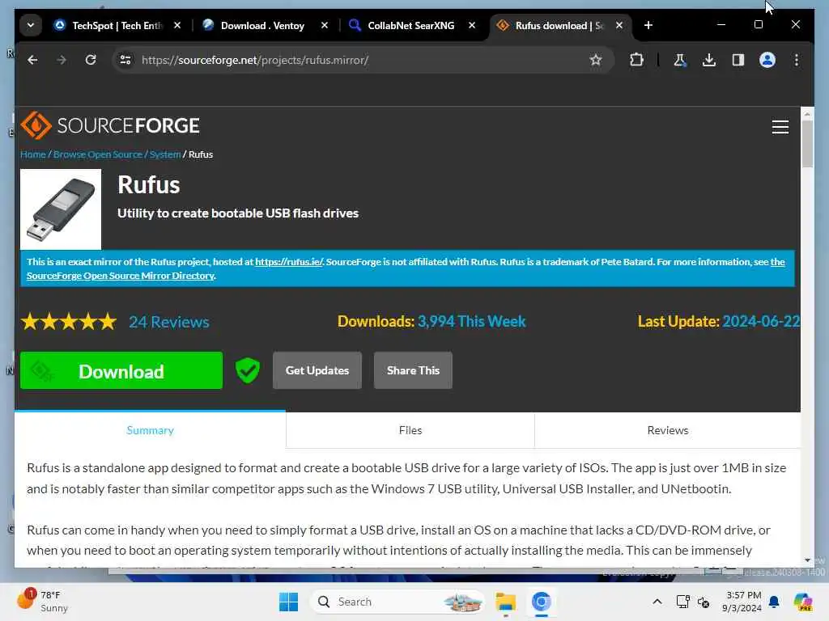Open the notifications bell icon
Screen dimensions: 829x621
[x=774, y=602]
